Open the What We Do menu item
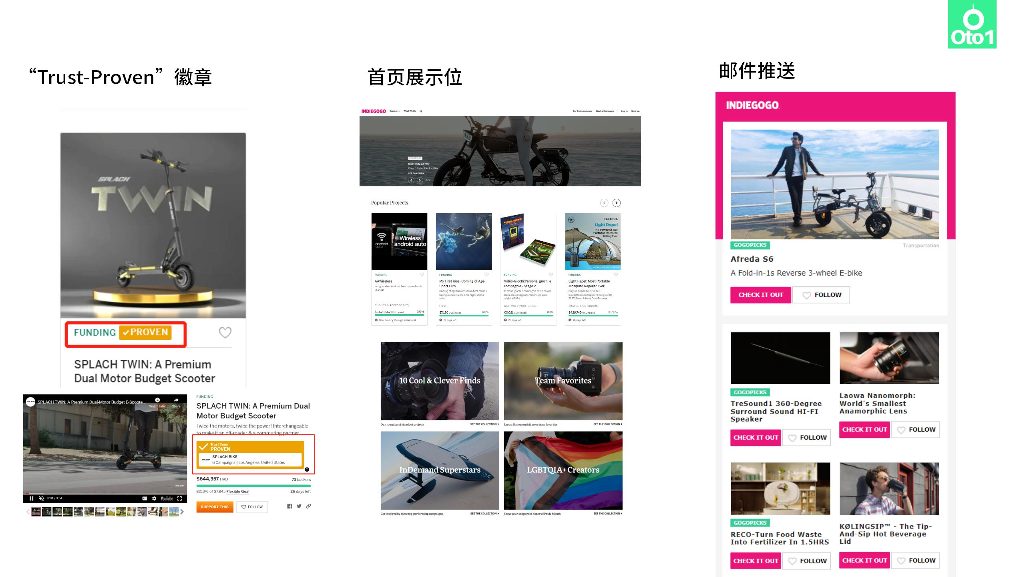 pos(409,111)
